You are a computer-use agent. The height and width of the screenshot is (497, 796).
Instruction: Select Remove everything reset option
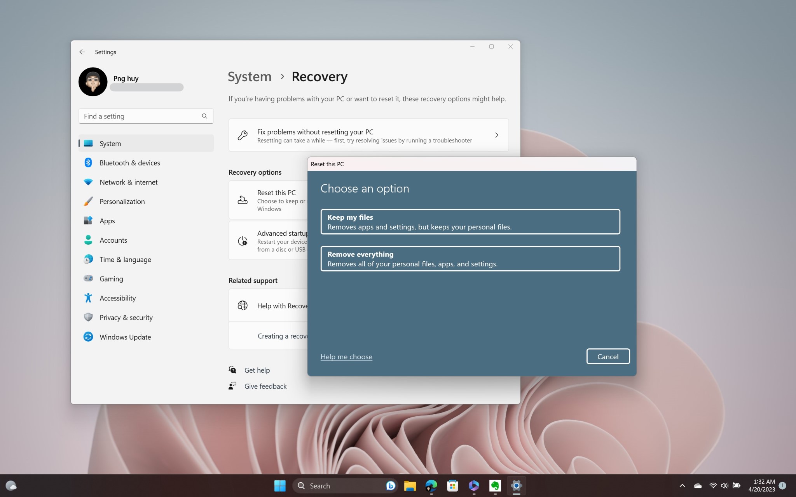tap(470, 258)
